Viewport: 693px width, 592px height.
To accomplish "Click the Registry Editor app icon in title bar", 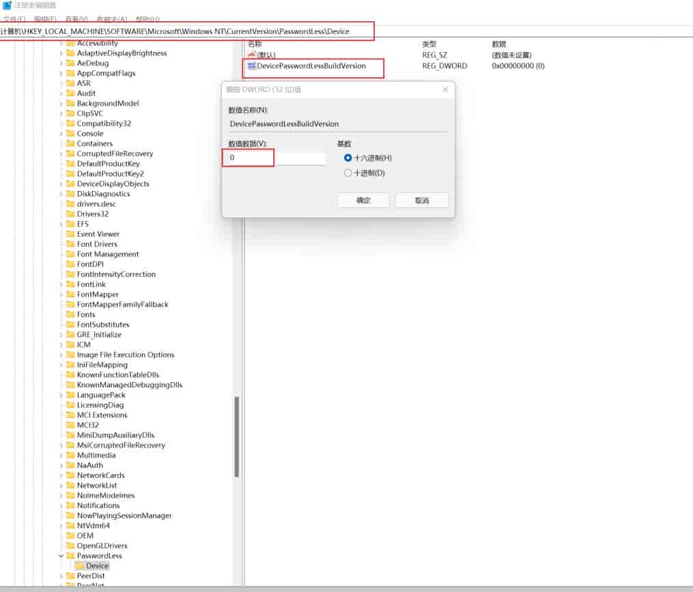I will [x=7, y=5].
